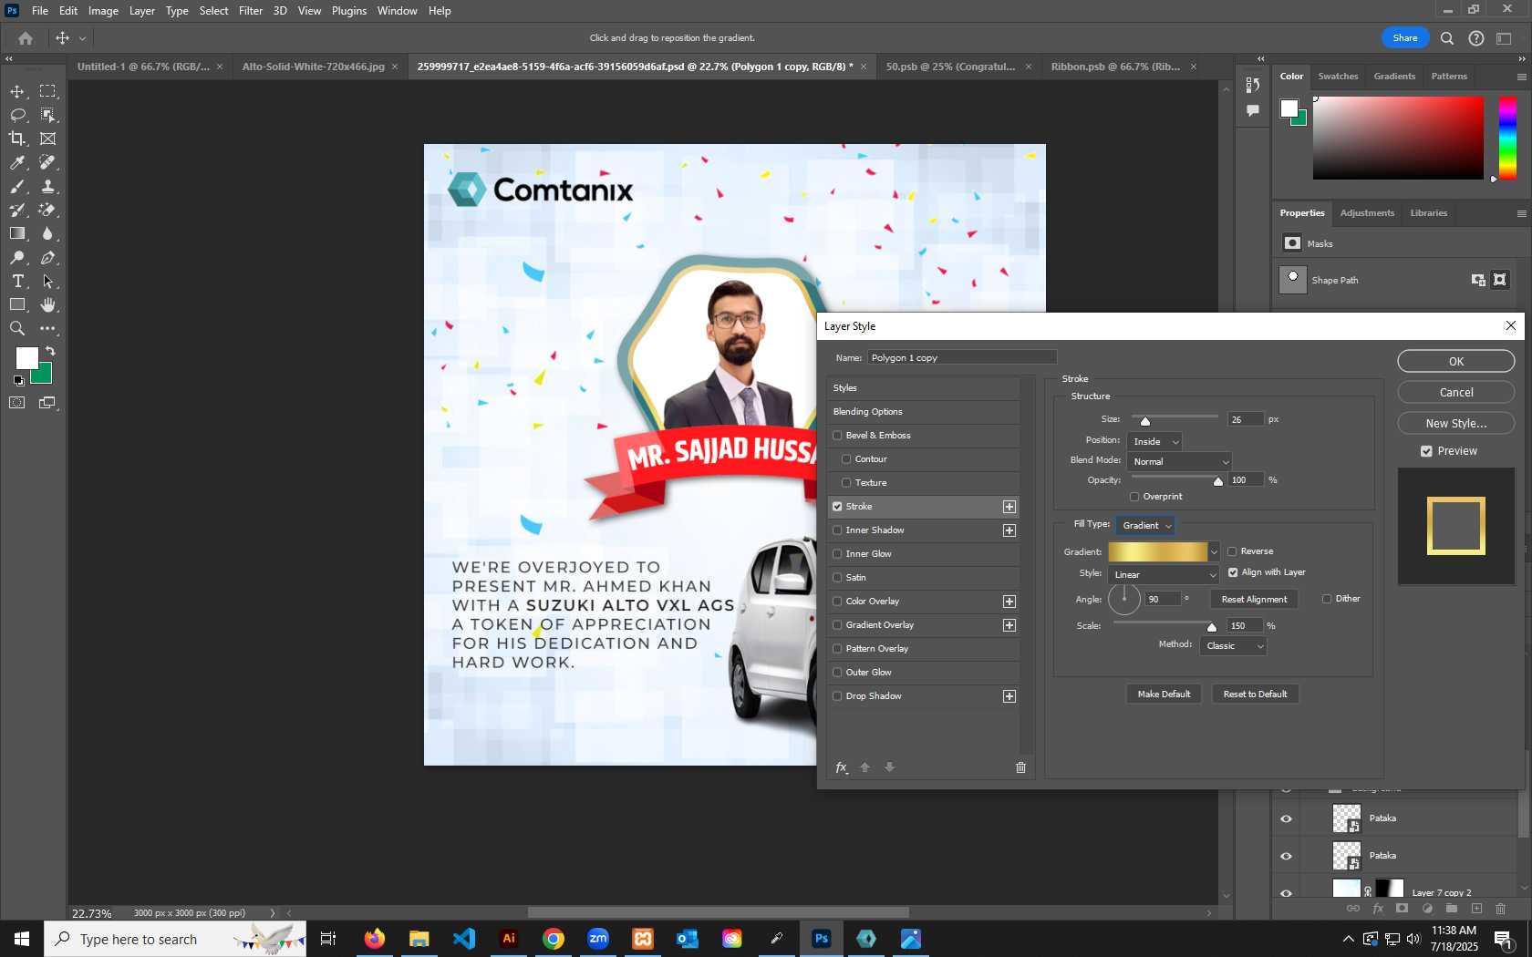Click the gold gradient preview bar
The image size is (1532, 957).
click(1158, 552)
